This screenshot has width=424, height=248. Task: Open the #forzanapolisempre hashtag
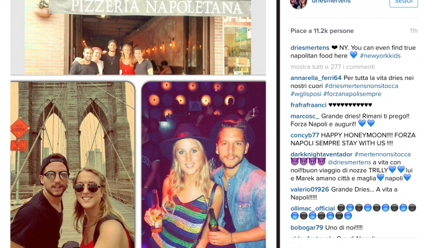point(352,94)
